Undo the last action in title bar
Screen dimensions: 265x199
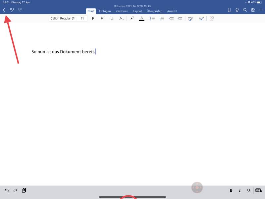[12, 10]
